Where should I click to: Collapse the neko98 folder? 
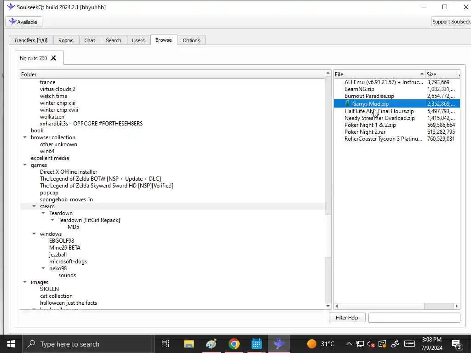pos(43,268)
